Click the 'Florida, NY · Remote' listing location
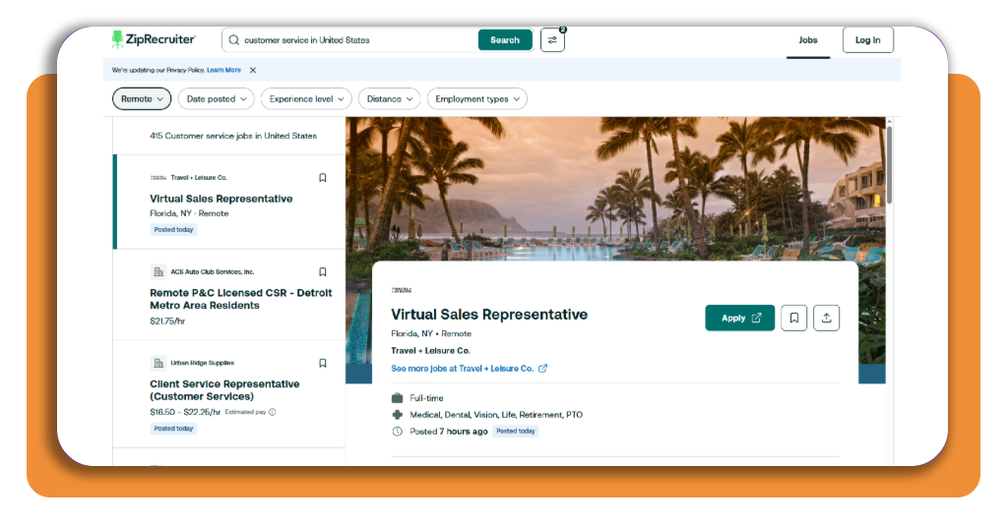1008x527 pixels. 189,213
